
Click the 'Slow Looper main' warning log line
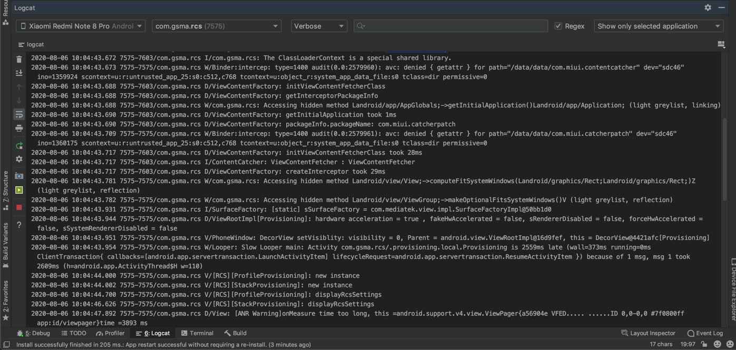(x=361, y=257)
